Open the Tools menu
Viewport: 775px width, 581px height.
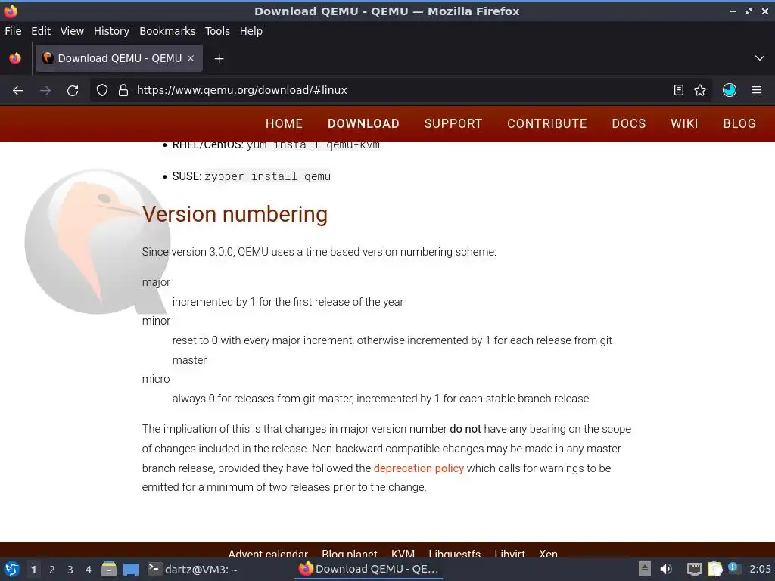tap(217, 31)
